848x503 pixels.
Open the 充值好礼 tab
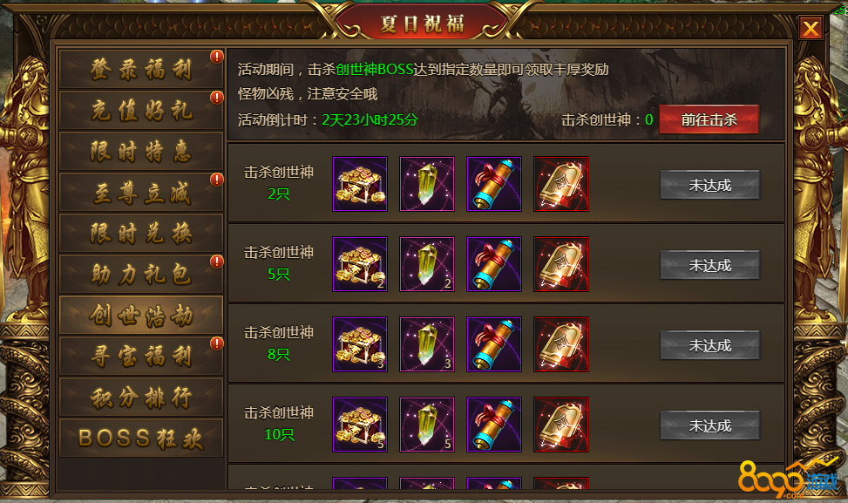click(141, 111)
